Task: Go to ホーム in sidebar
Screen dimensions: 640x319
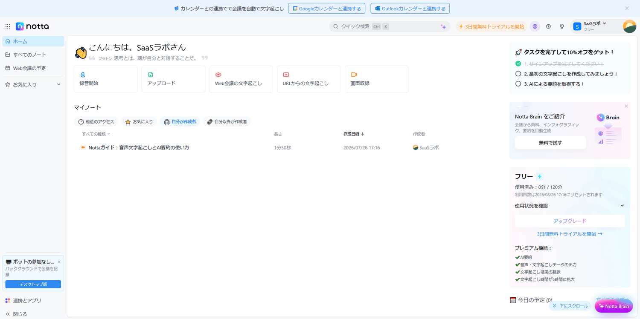Action: (x=33, y=41)
